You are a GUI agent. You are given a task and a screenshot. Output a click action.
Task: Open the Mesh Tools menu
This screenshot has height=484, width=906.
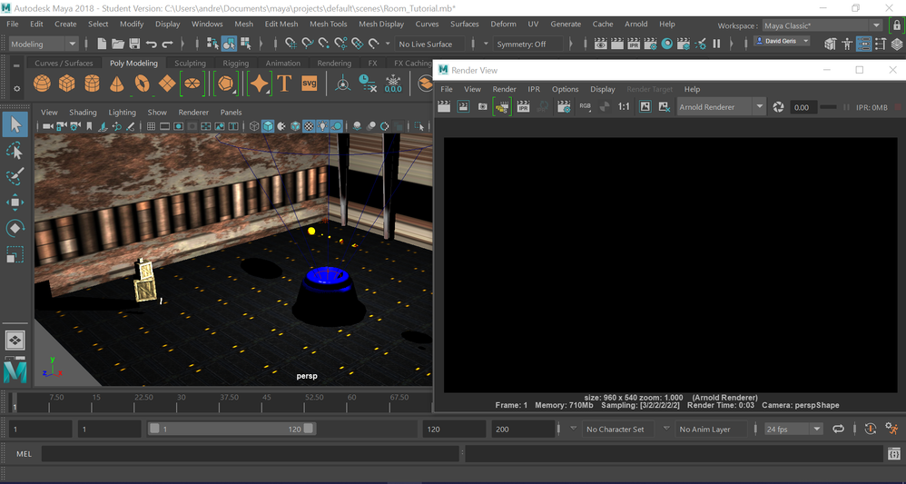pos(329,25)
